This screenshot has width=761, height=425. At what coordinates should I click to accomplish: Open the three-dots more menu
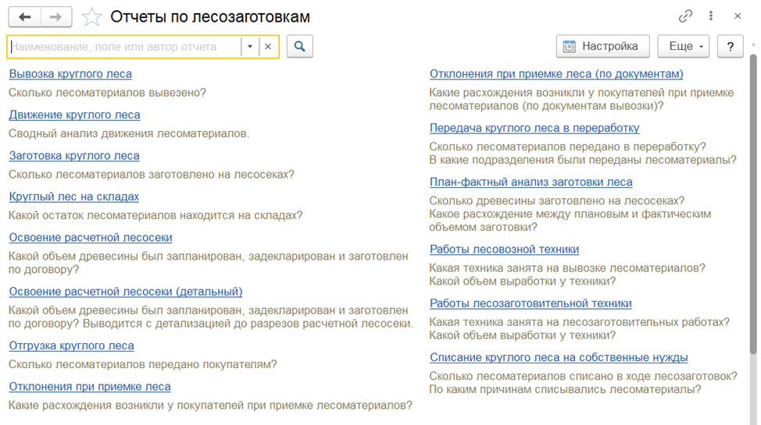click(x=711, y=16)
